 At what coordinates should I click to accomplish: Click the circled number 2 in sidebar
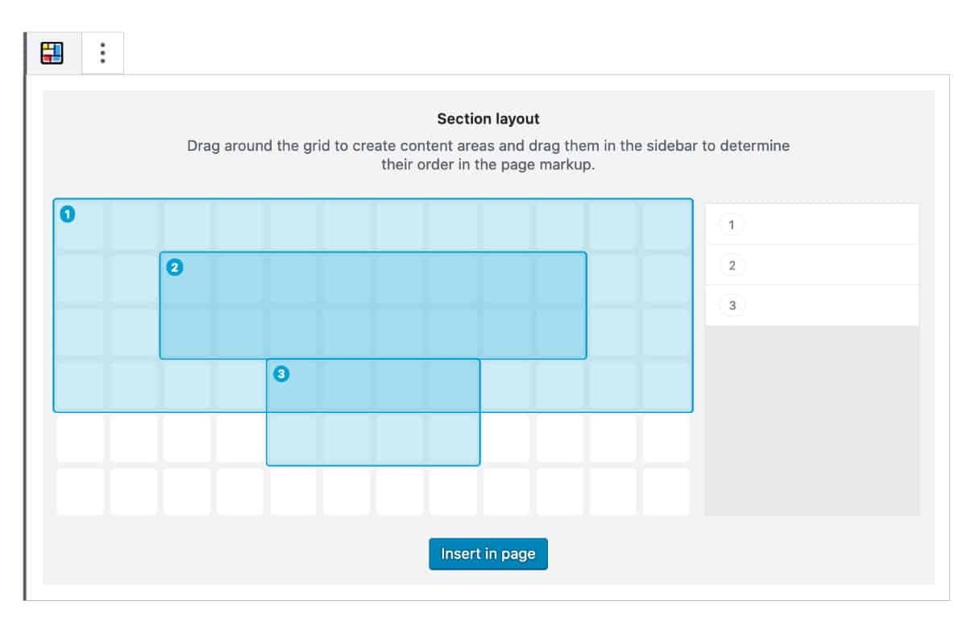[732, 265]
